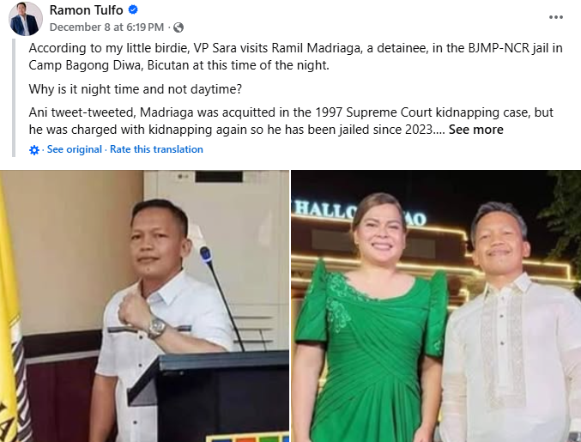
Task: Click the microphone in the left photo
Action: (x=221, y=296)
